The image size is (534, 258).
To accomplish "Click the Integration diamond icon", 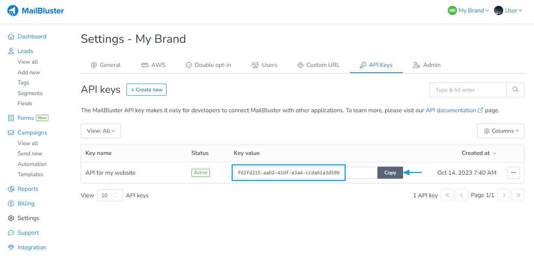I will coord(11,247).
